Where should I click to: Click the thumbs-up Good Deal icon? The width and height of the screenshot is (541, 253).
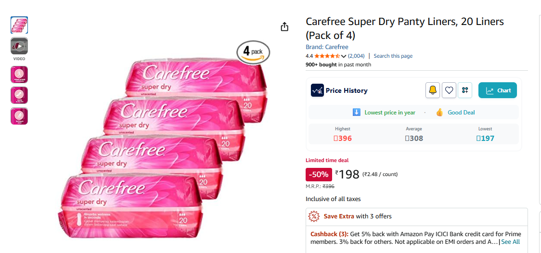point(439,113)
